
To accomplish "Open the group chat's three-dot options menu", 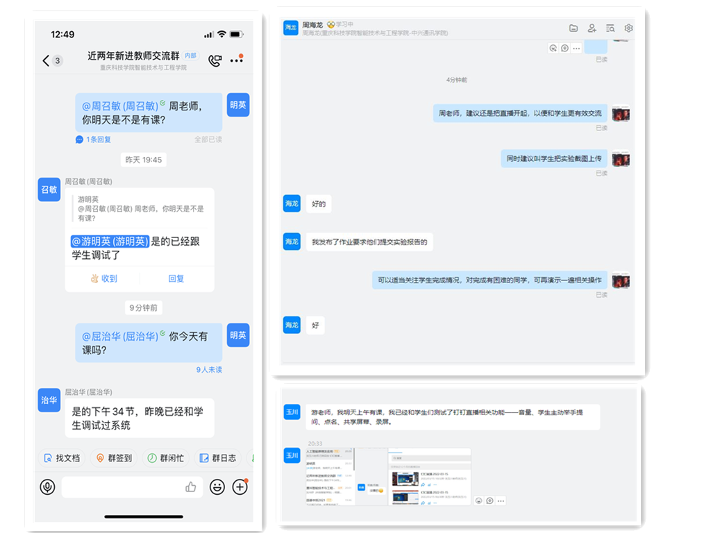I will tap(237, 60).
